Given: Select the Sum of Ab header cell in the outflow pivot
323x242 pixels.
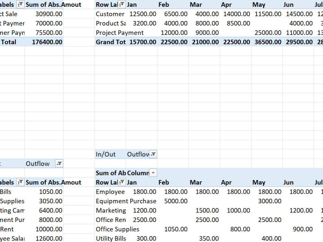Looking at the screenshot, I should (x=110, y=173).
